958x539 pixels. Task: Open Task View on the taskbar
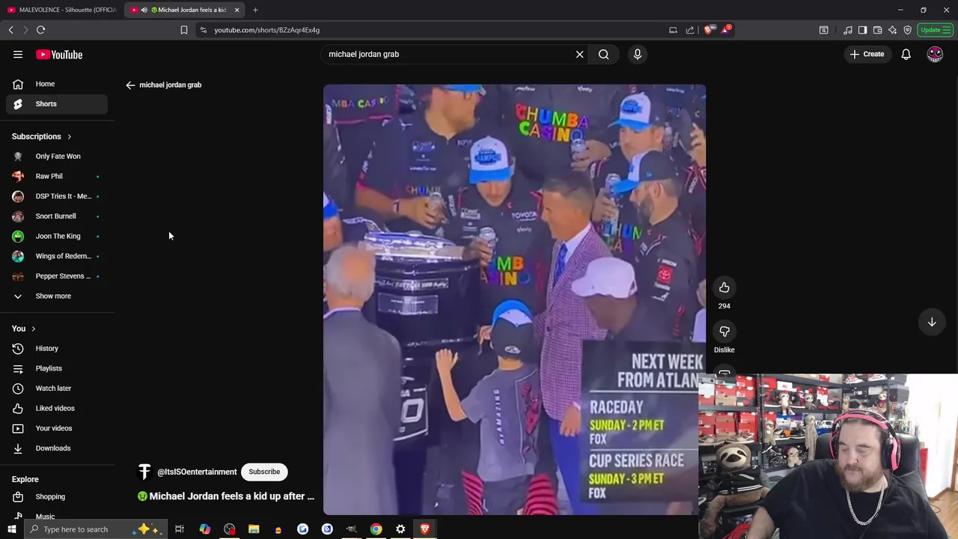pos(180,529)
